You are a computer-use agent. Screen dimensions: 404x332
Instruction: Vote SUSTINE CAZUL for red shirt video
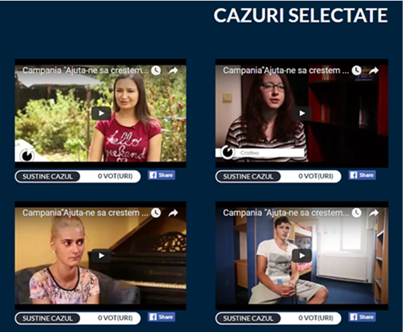pyautogui.click(x=48, y=176)
